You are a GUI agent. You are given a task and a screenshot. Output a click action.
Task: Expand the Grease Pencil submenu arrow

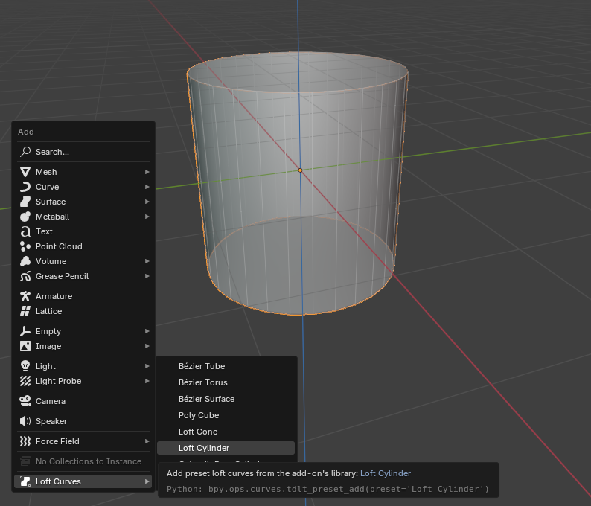click(x=147, y=276)
